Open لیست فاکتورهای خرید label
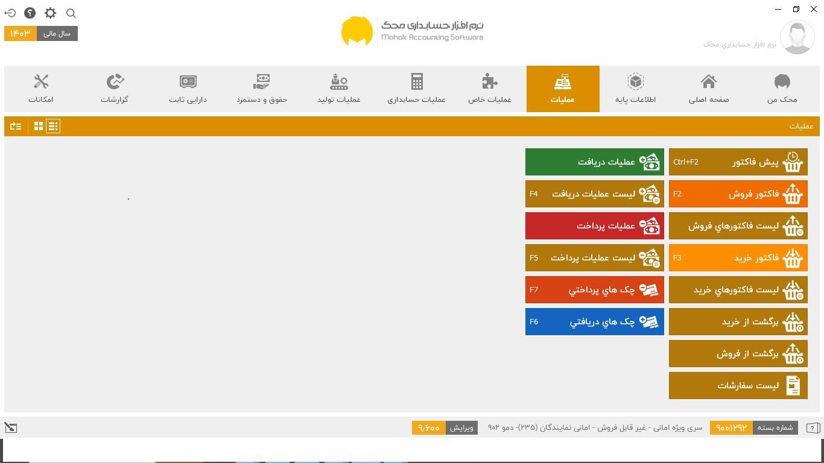Screen dimensions: 824x463 click(736, 289)
